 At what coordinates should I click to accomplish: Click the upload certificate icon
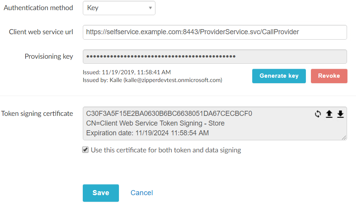329,114
